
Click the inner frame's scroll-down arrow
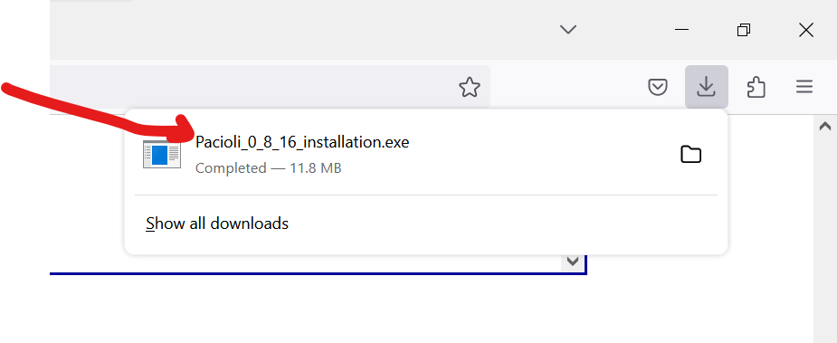pyautogui.click(x=573, y=262)
